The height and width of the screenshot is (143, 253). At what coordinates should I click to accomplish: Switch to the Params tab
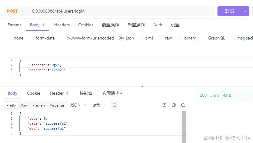point(14,25)
